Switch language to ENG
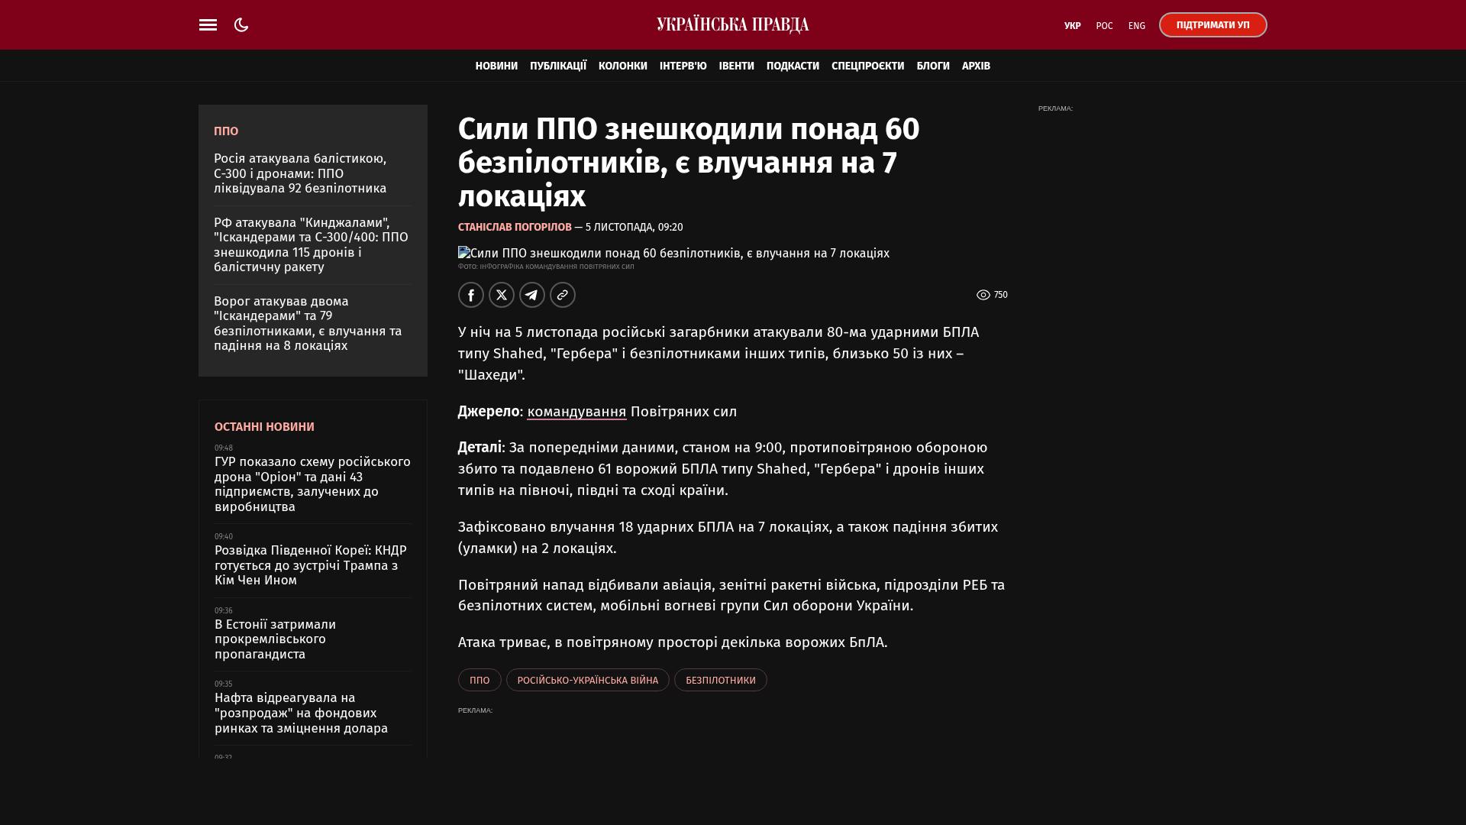The height and width of the screenshot is (825, 1466). (1136, 26)
